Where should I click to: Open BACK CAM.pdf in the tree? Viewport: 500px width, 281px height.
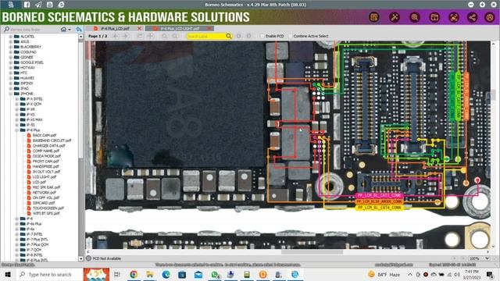point(45,135)
